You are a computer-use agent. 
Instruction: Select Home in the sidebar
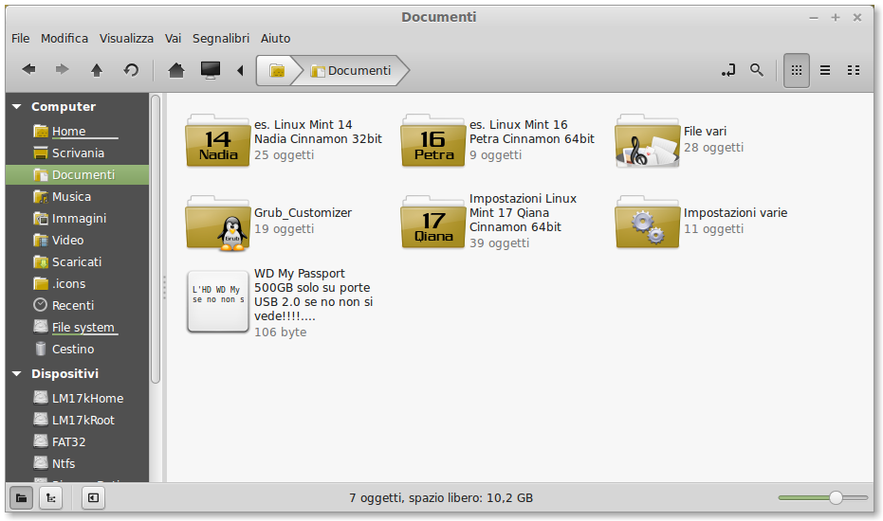coord(77,131)
